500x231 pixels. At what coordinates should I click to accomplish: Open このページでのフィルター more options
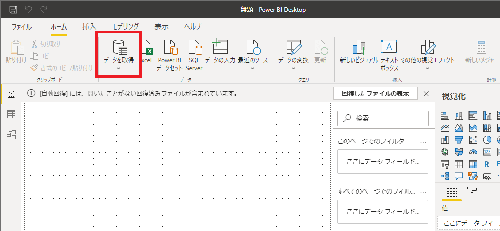(x=423, y=142)
